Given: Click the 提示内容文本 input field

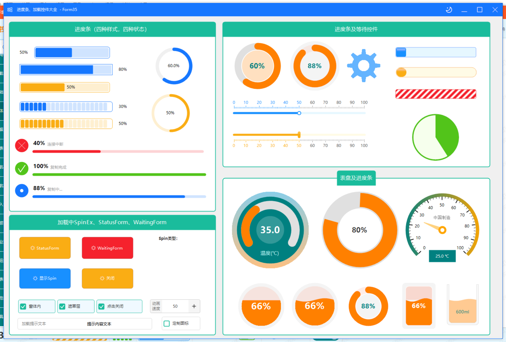Looking at the screenshot, I should click(85, 324).
